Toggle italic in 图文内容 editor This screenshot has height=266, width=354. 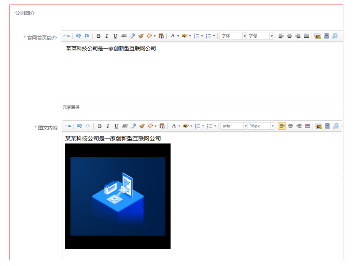(x=108, y=126)
